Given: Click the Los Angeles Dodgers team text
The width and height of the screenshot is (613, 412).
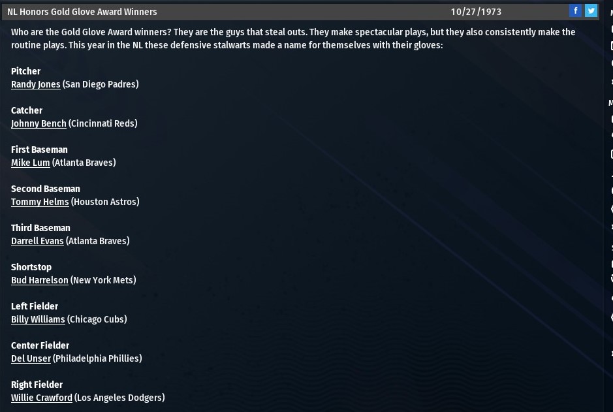Looking at the screenshot, I should pos(119,398).
